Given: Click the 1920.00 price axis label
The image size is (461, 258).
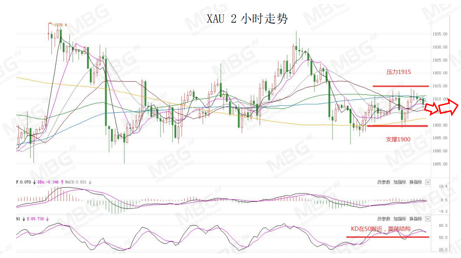Looking at the screenshot, I should point(440,73).
